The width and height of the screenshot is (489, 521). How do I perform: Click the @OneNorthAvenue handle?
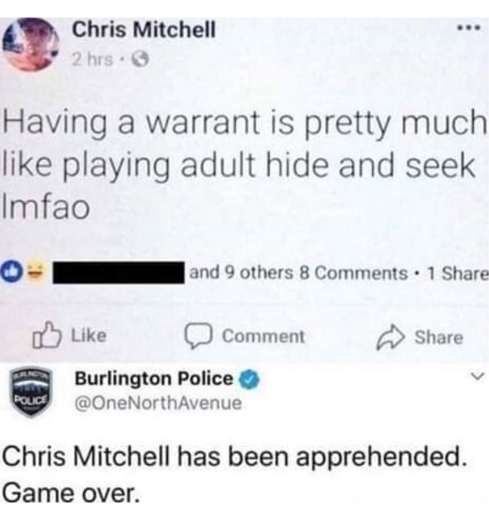coord(158,403)
